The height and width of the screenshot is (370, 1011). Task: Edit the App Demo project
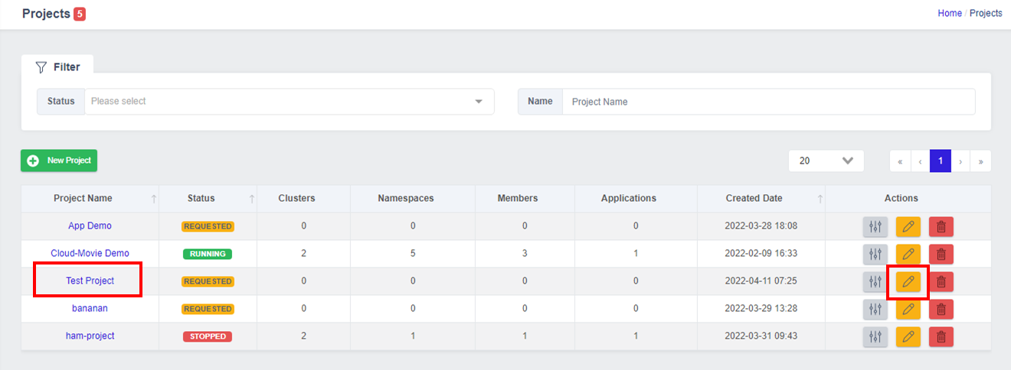[908, 226]
